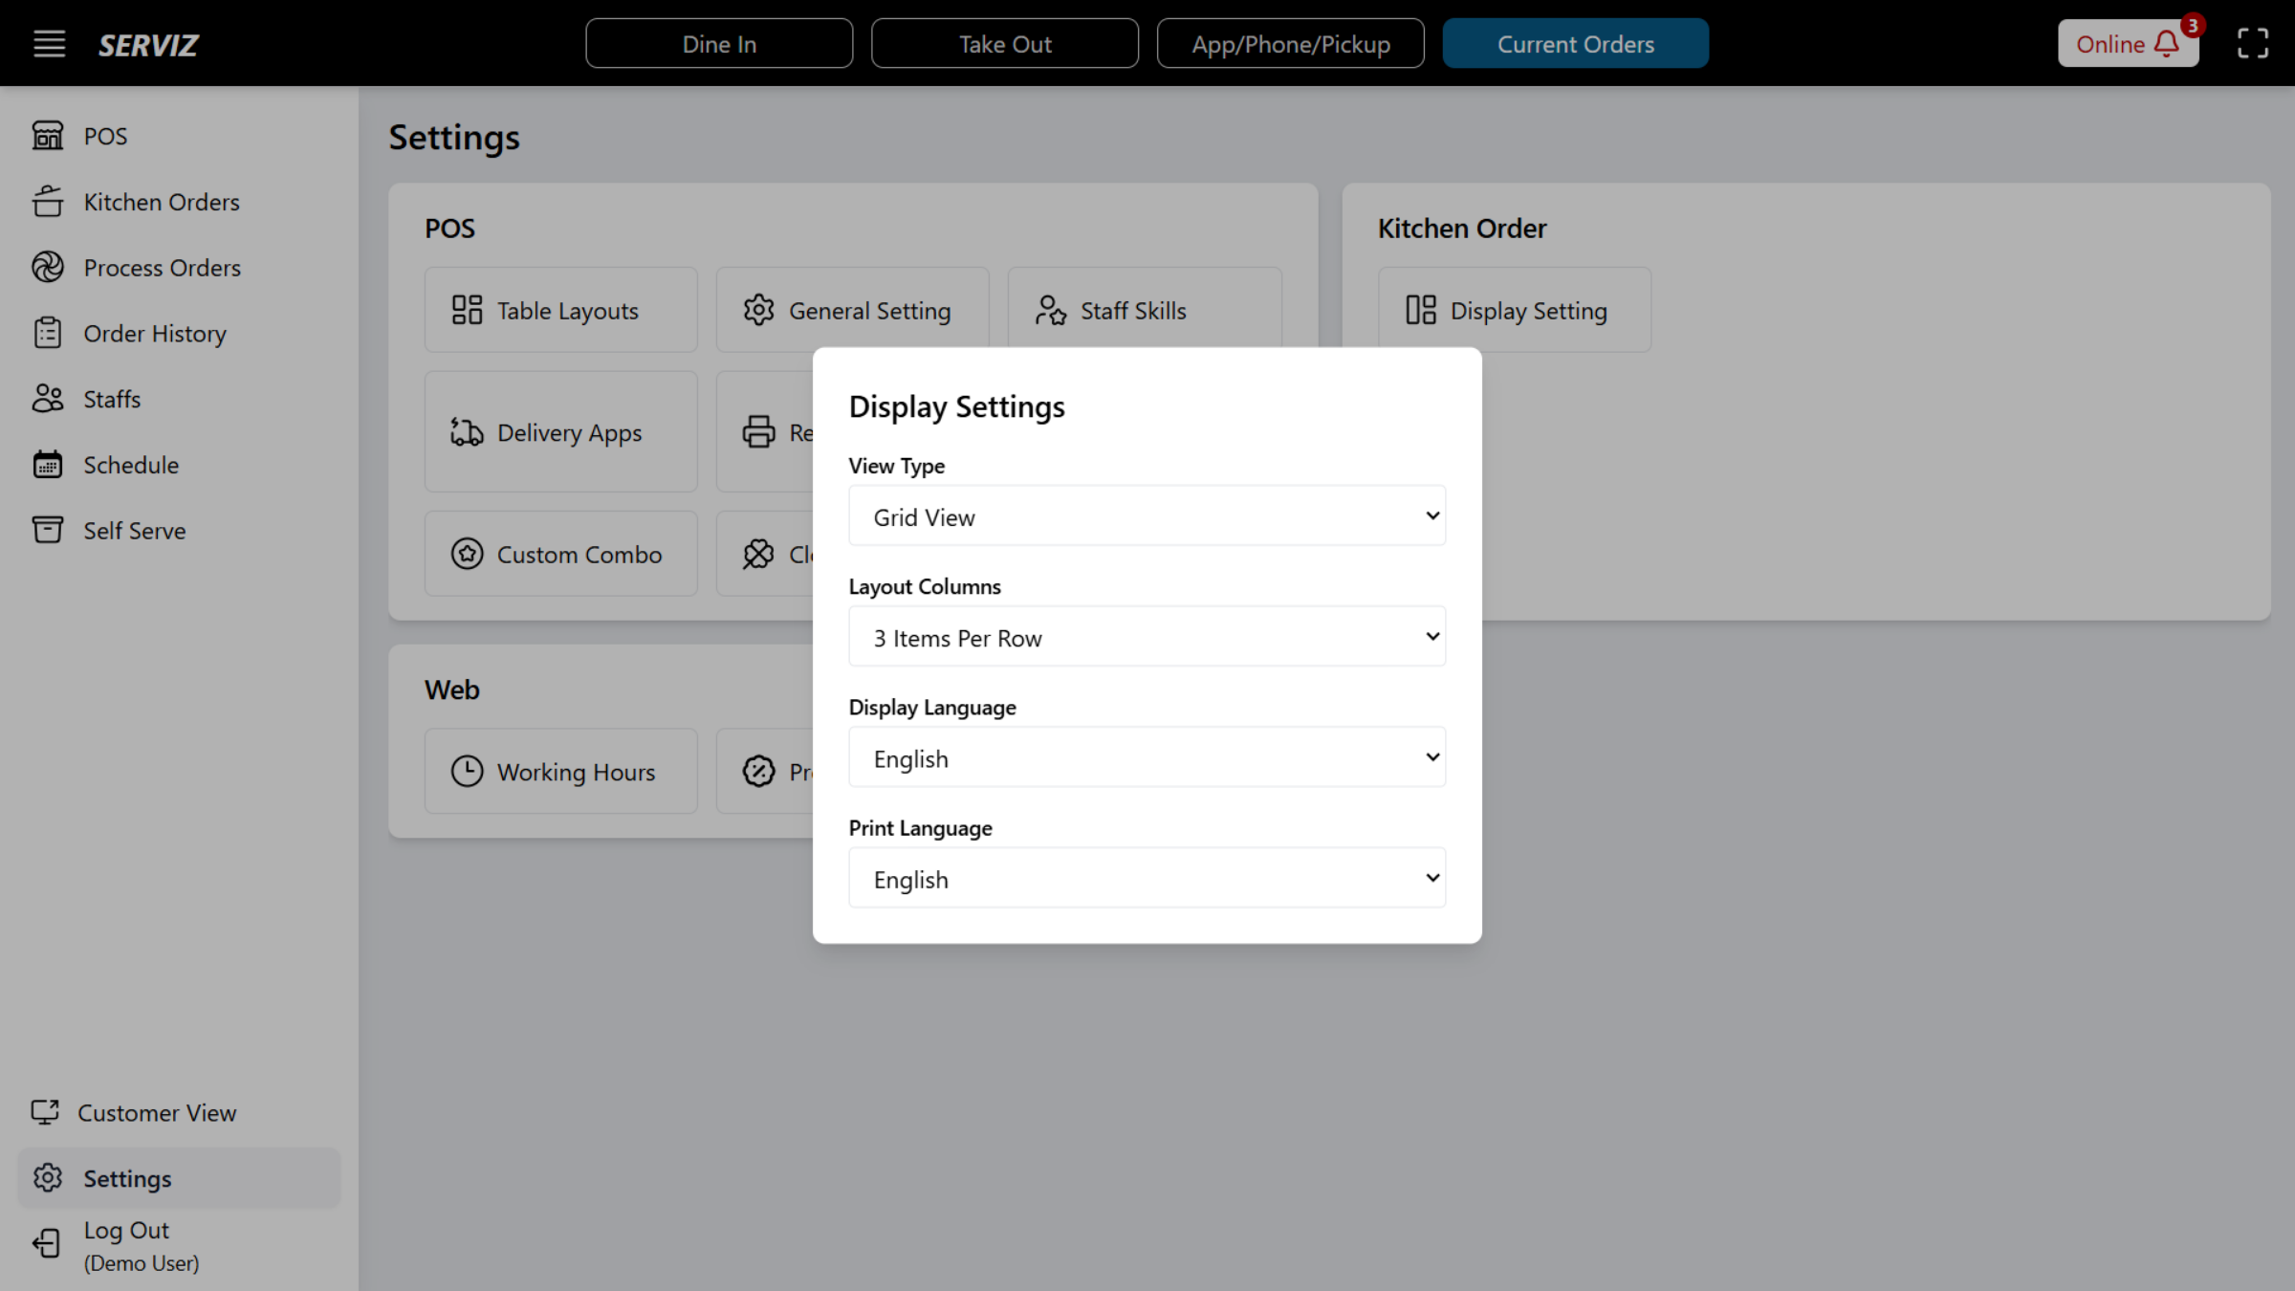Image resolution: width=2295 pixels, height=1291 pixels.
Task: Switch to the Dine In tab
Action: (x=719, y=43)
